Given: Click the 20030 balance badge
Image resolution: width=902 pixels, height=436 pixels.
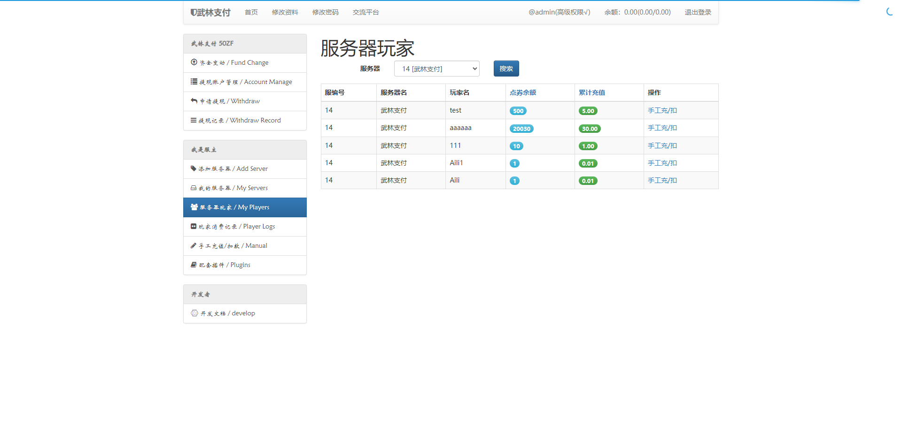Looking at the screenshot, I should [521, 129].
